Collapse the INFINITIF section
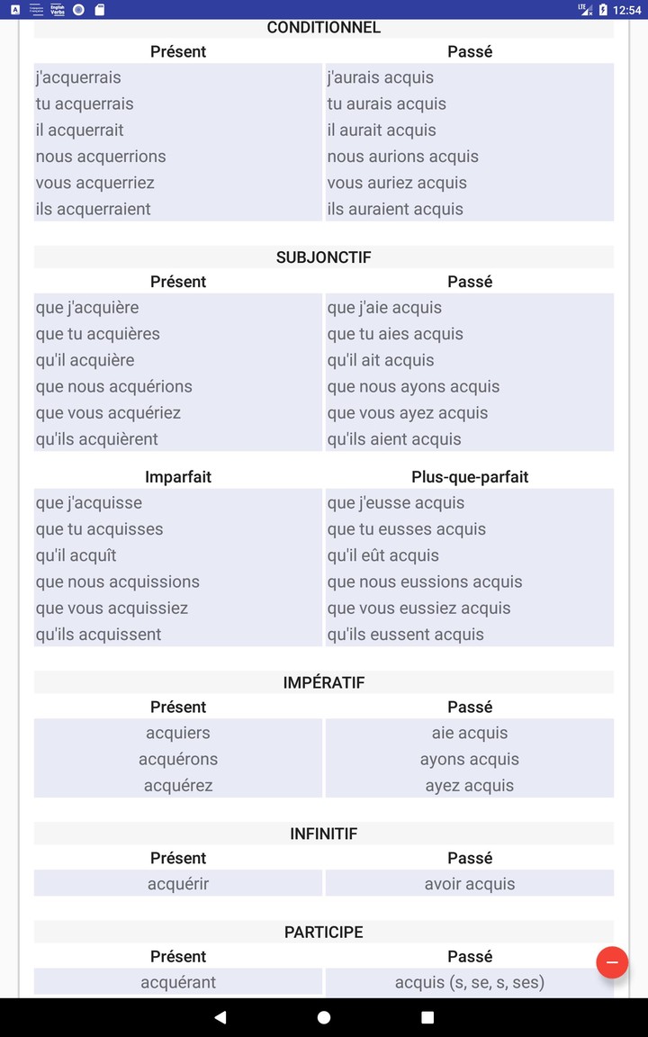 (x=324, y=833)
